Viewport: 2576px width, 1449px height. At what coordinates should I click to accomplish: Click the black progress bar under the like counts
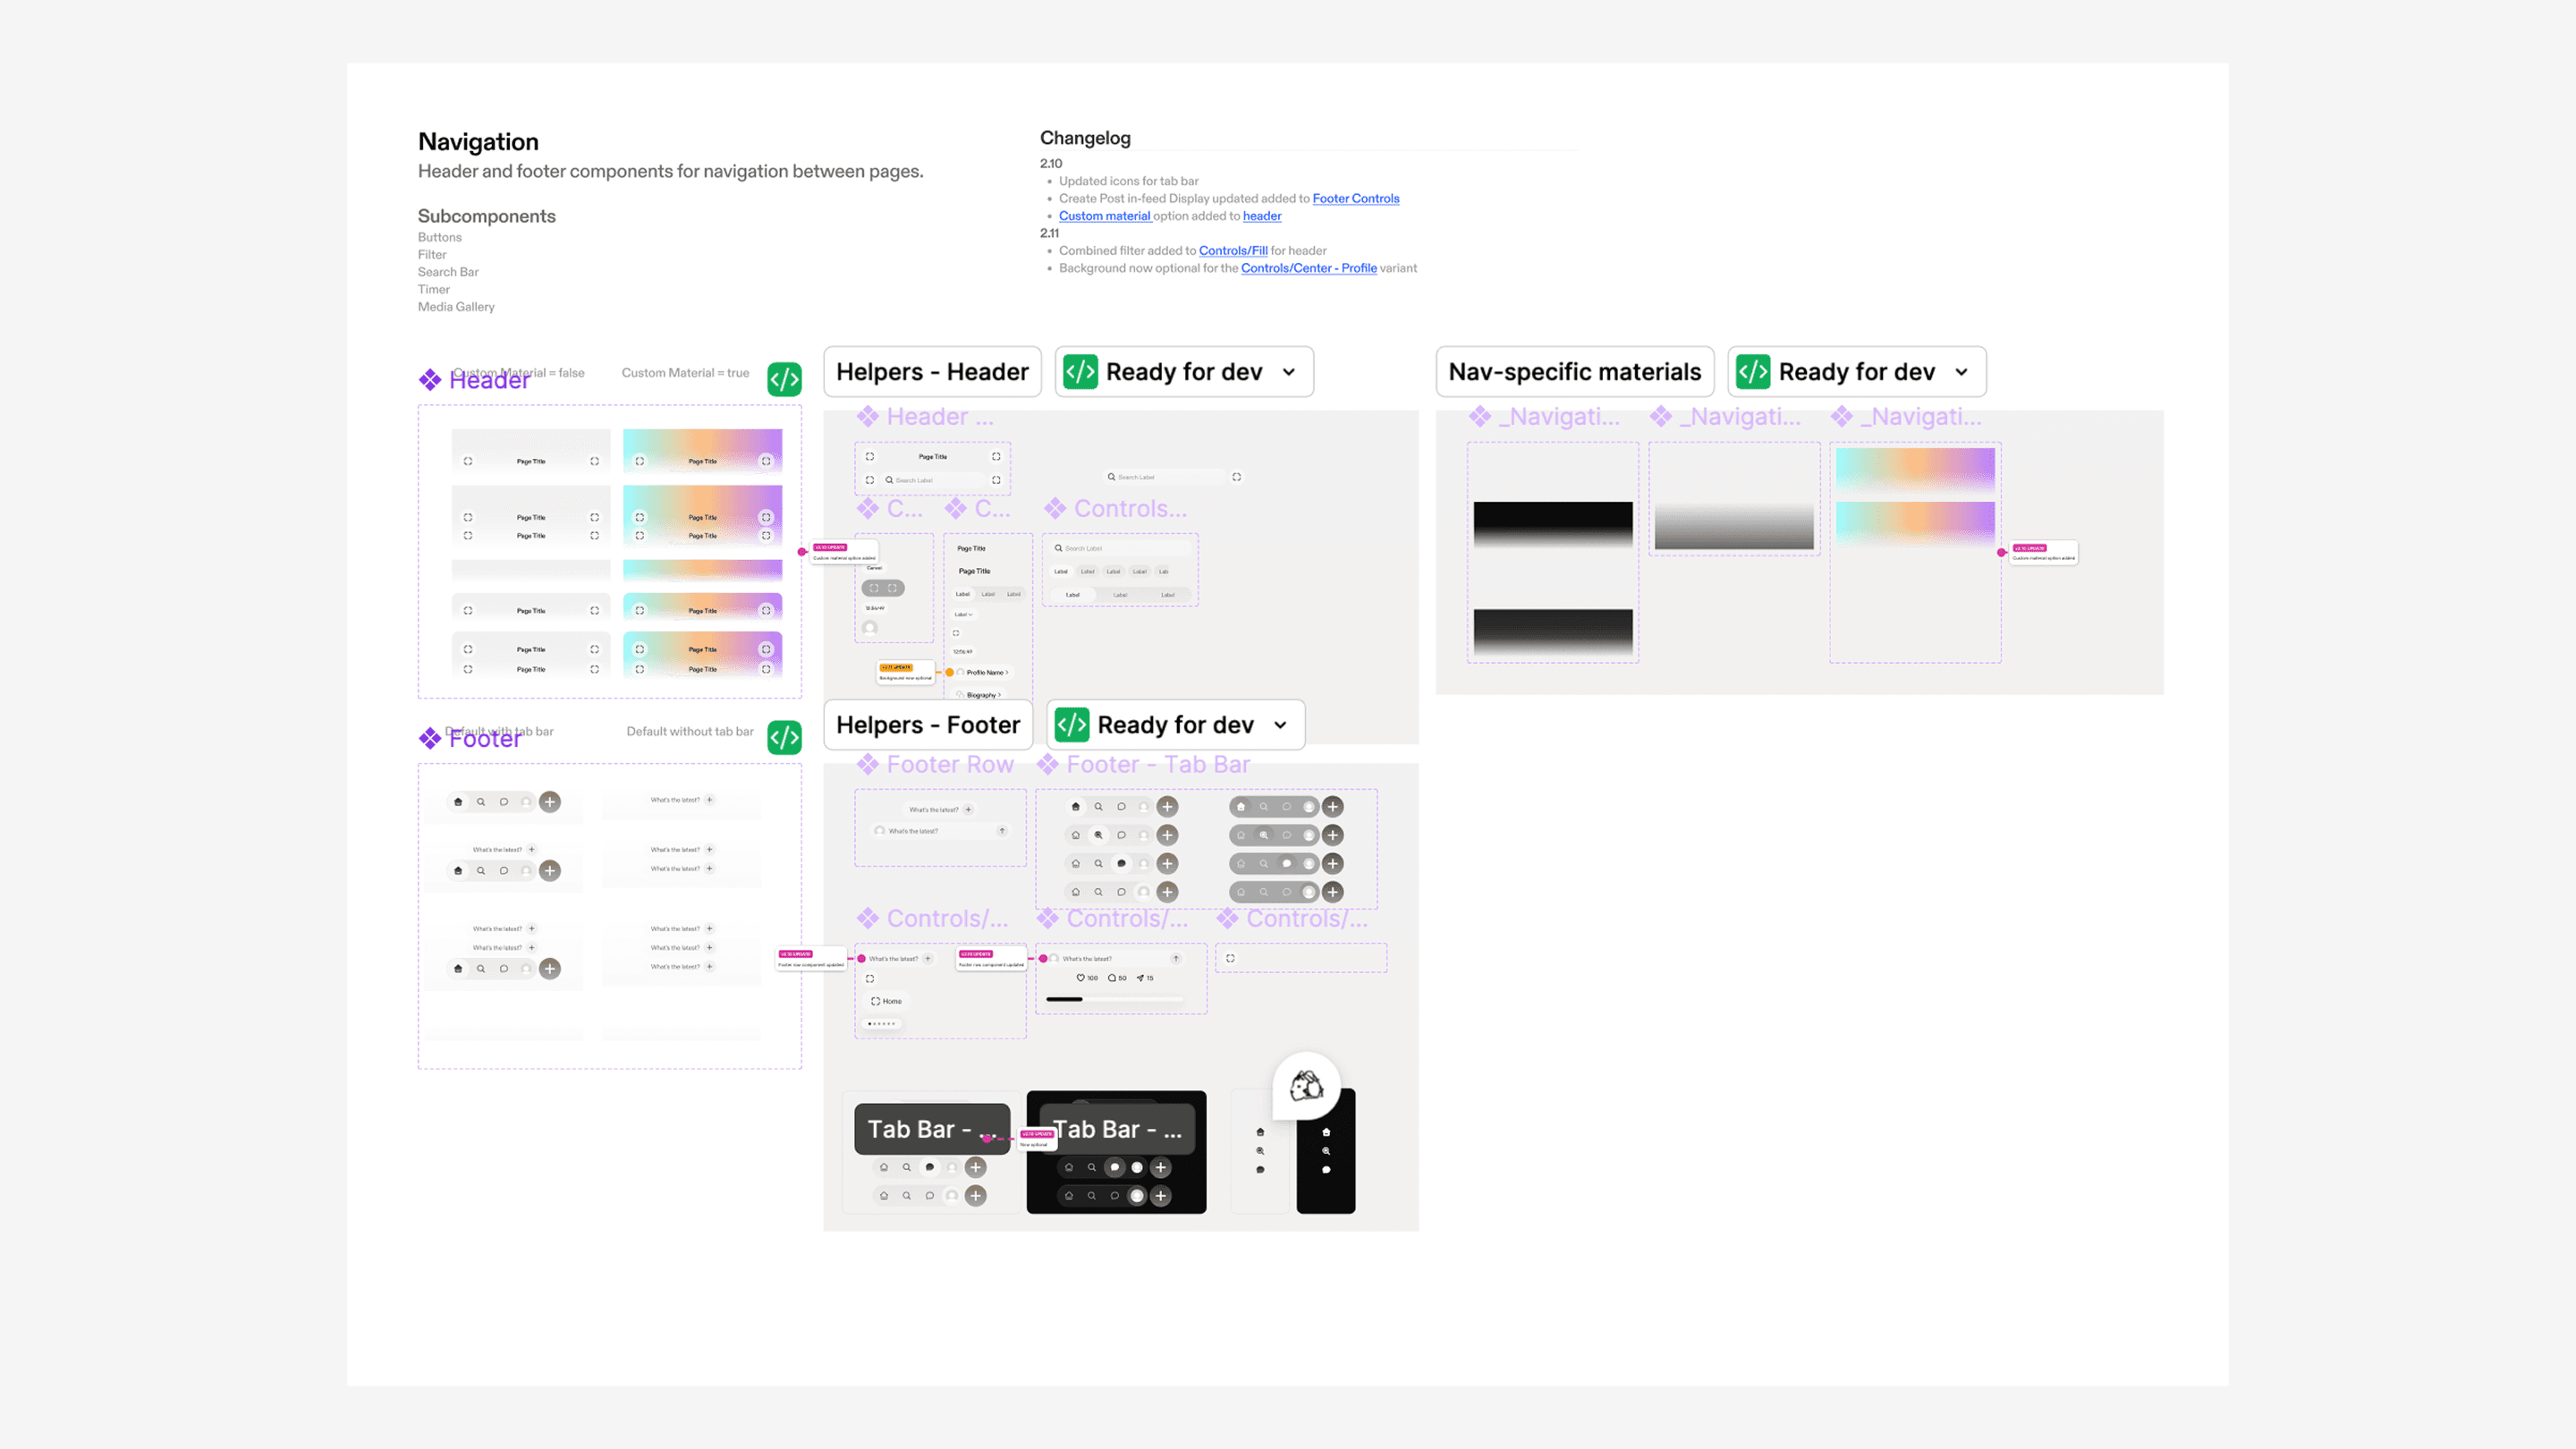[1064, 999]
